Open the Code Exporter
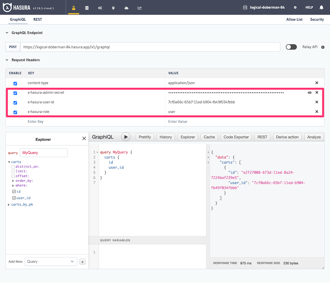The height and width of the screenshot is (283, 330). (236, 137)
